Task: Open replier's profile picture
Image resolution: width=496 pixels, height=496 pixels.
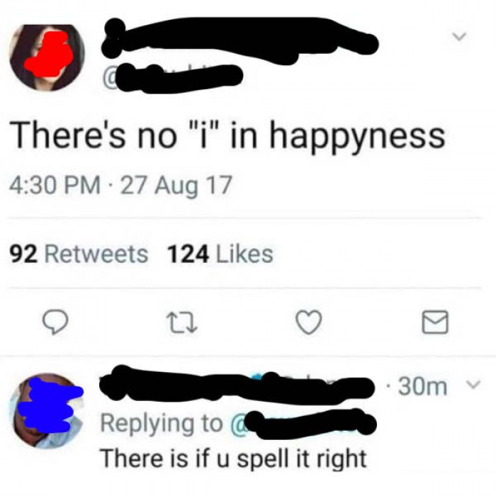Action: point(47,410)
